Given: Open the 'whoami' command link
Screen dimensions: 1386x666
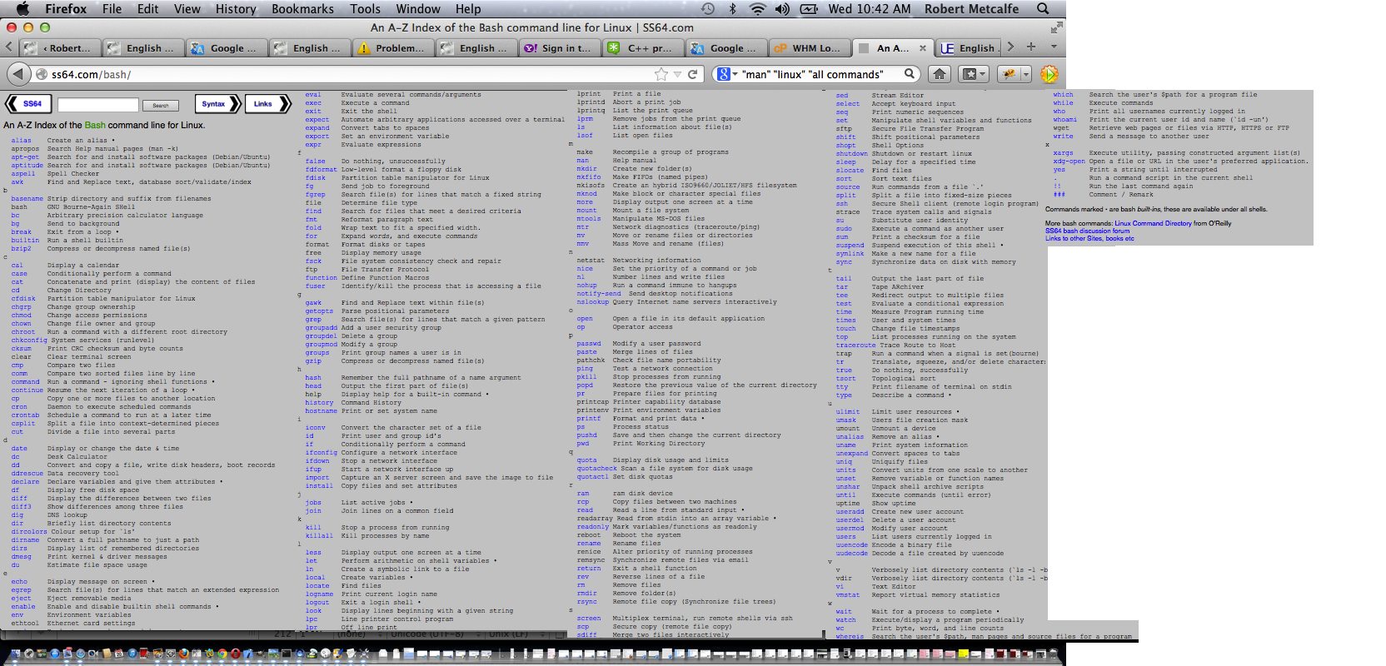Looking at the screenshot, I should tap(1064, 120).
